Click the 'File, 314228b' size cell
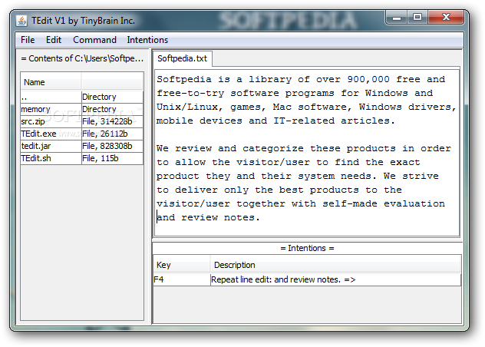This screenshot has width=485, height=347. (x=112, y=121)
